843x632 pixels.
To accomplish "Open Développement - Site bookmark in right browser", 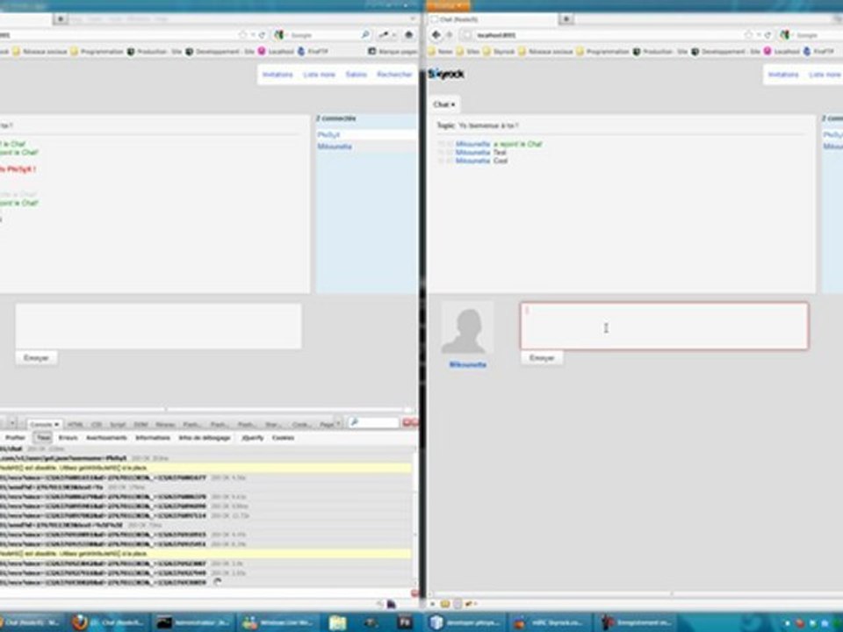I will click(x=725, y=52).
